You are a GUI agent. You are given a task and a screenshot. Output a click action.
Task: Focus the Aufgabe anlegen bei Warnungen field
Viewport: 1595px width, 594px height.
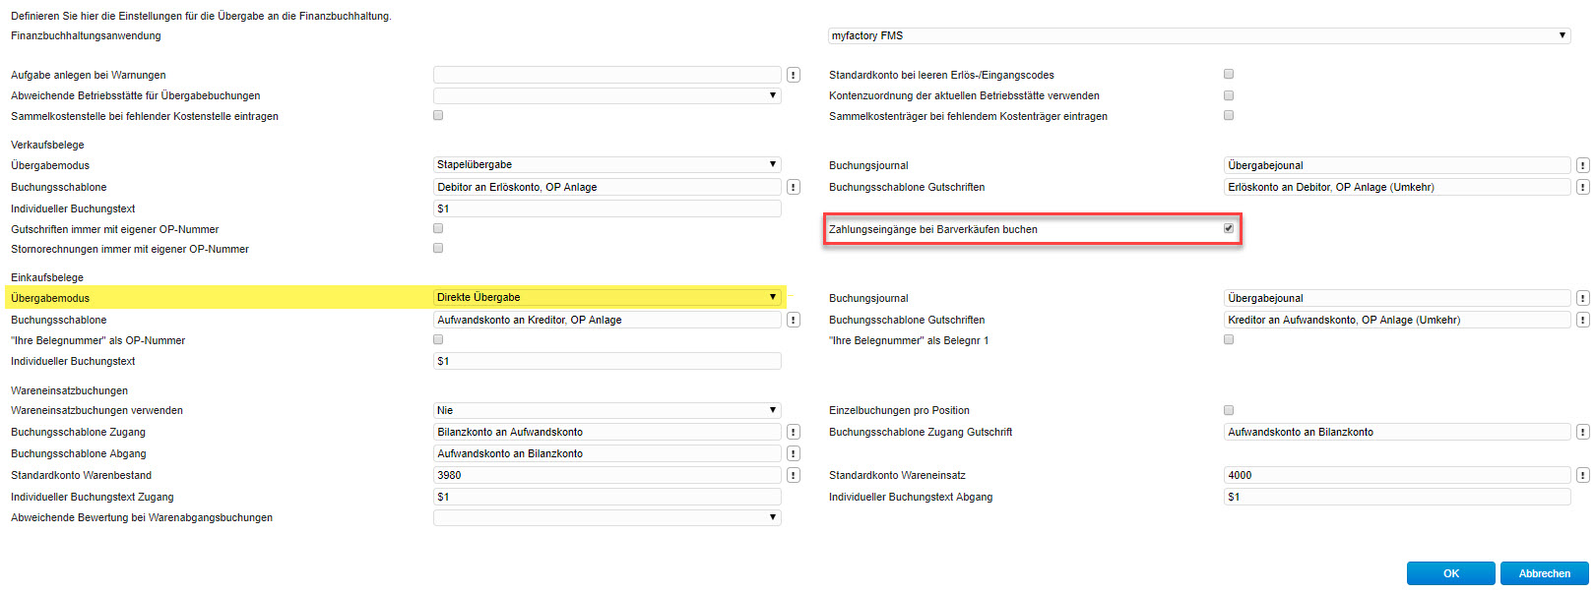tap(607, 75)
